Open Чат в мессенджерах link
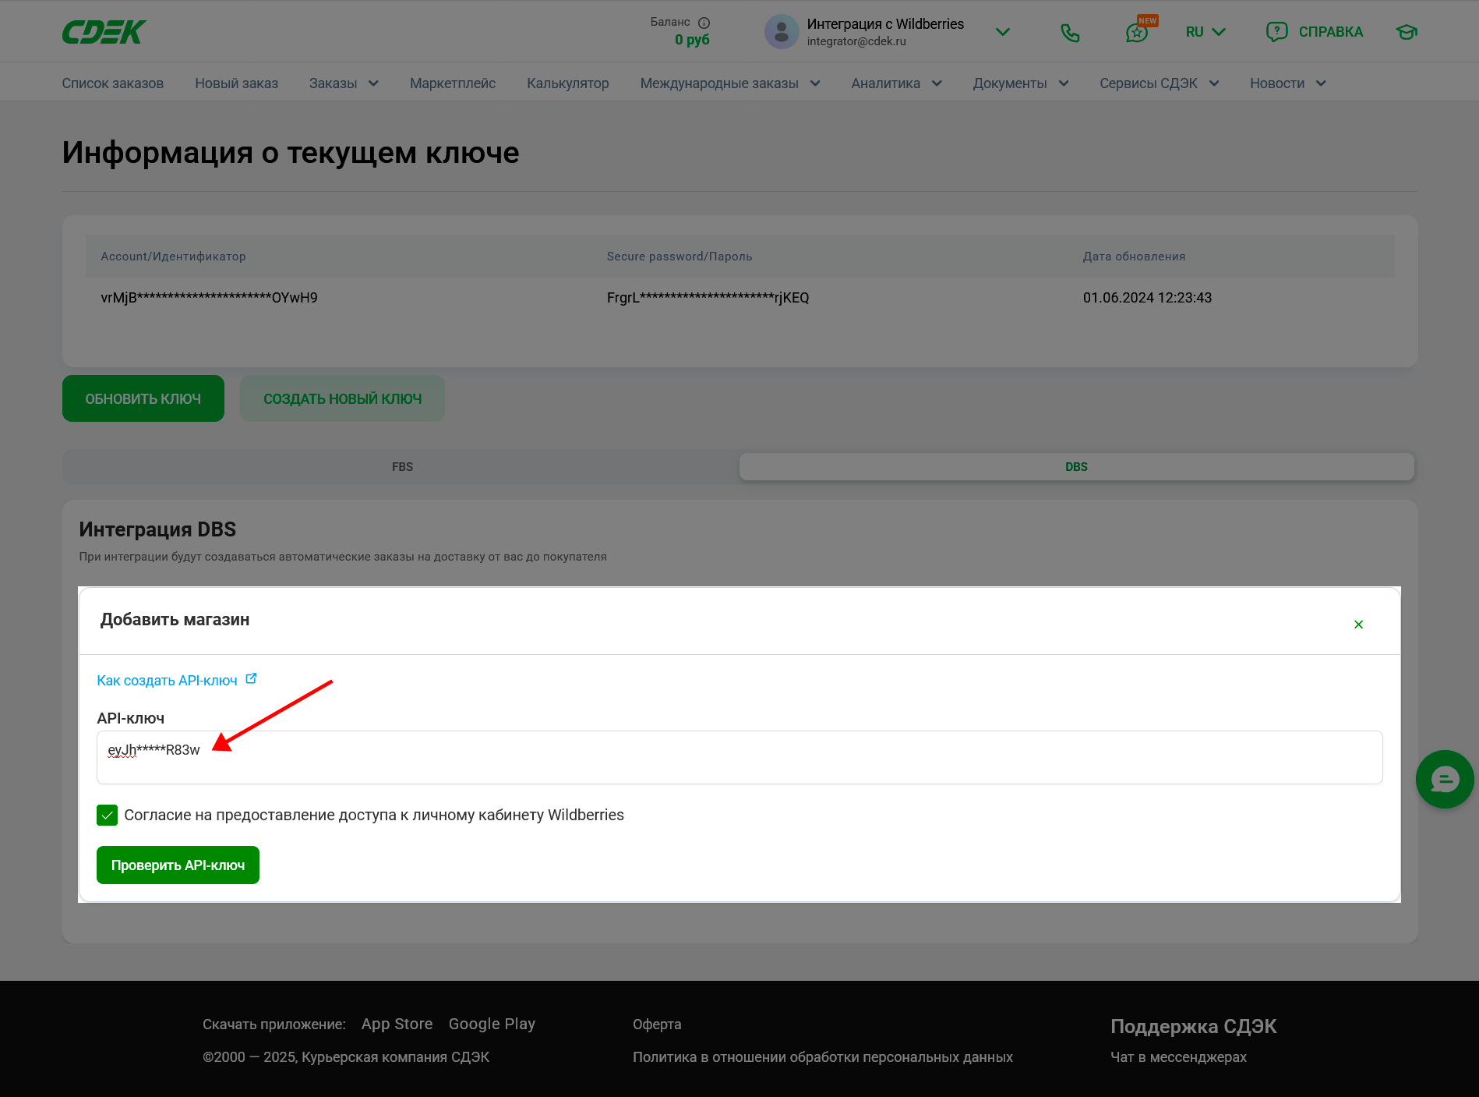Image resolution: width=1479 pixels, height=1097 pixels. (x=1178, y=1057)
